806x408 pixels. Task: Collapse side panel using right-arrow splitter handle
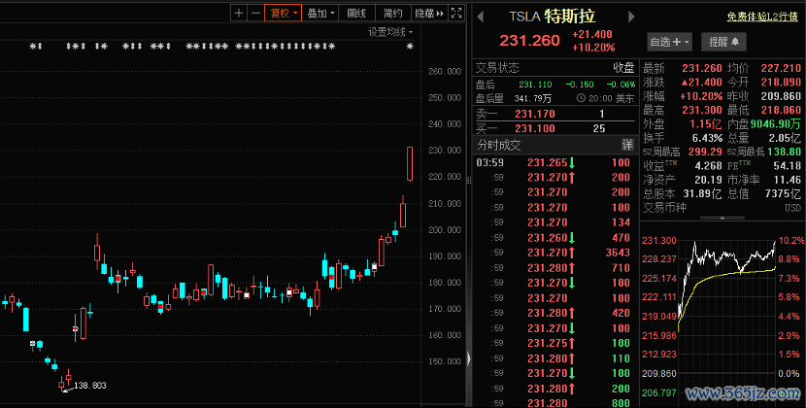click(469, 358)
